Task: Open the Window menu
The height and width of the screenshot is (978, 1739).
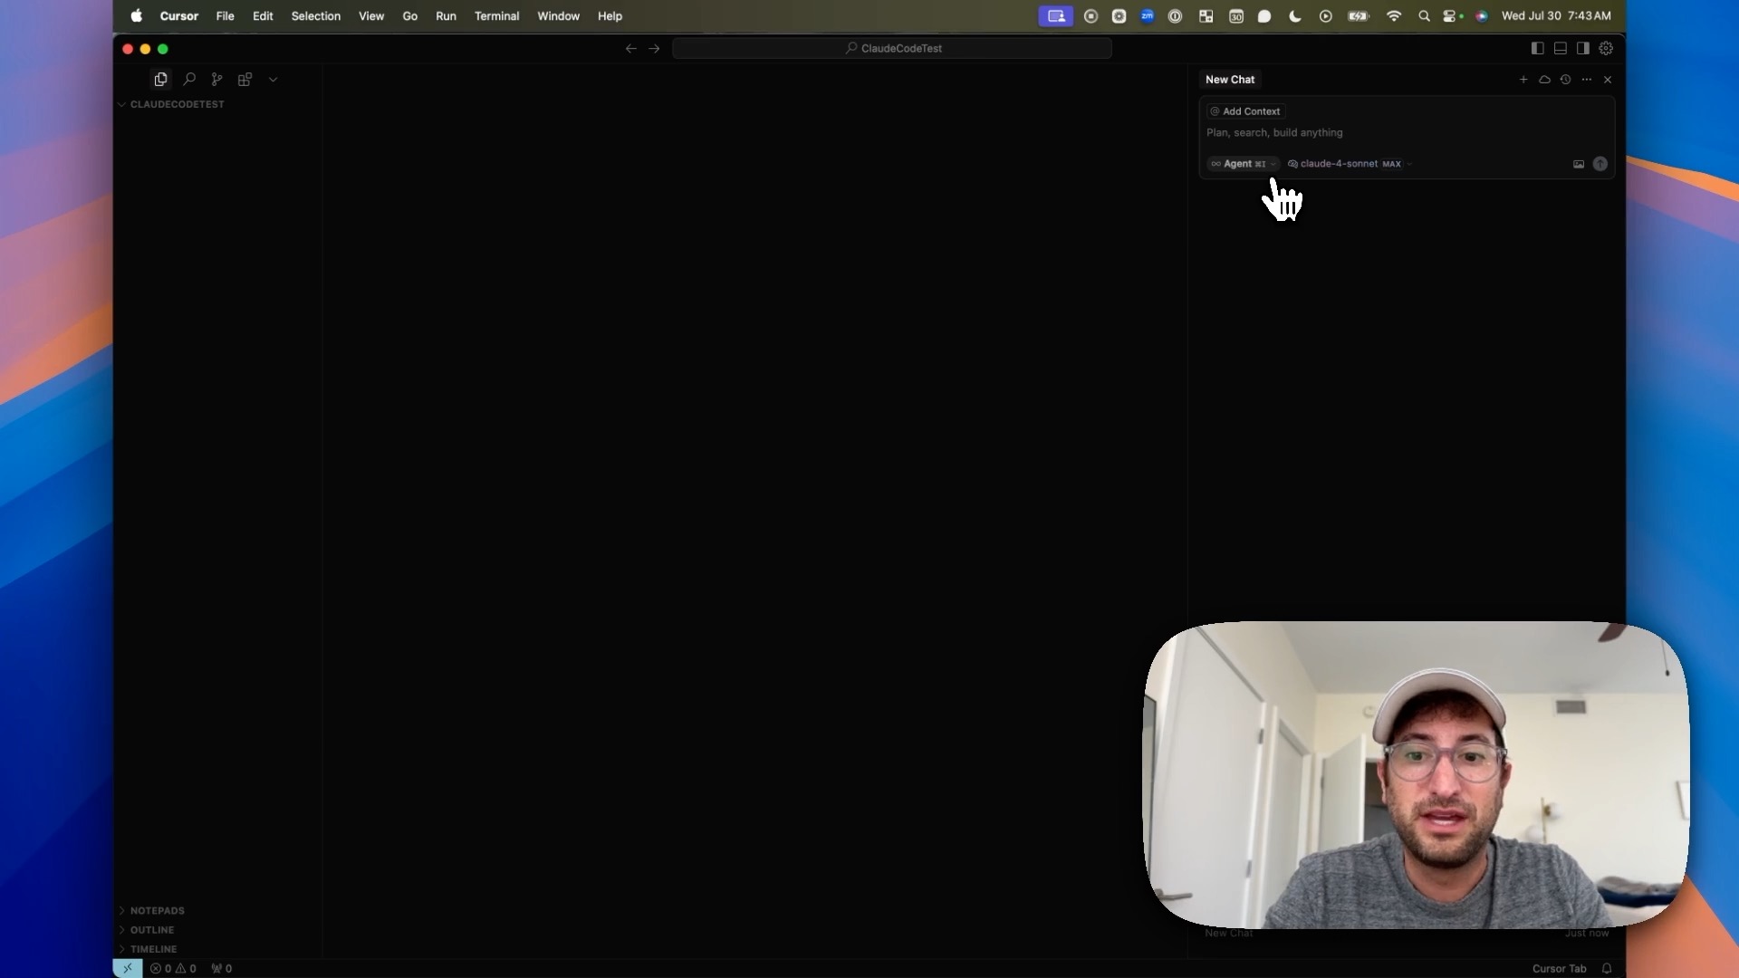Action: (558, 16)
